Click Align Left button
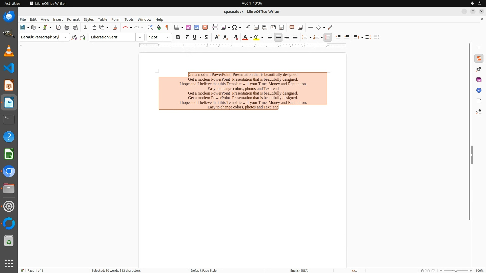Screen dimensions: 486x273 coord(270,37)
